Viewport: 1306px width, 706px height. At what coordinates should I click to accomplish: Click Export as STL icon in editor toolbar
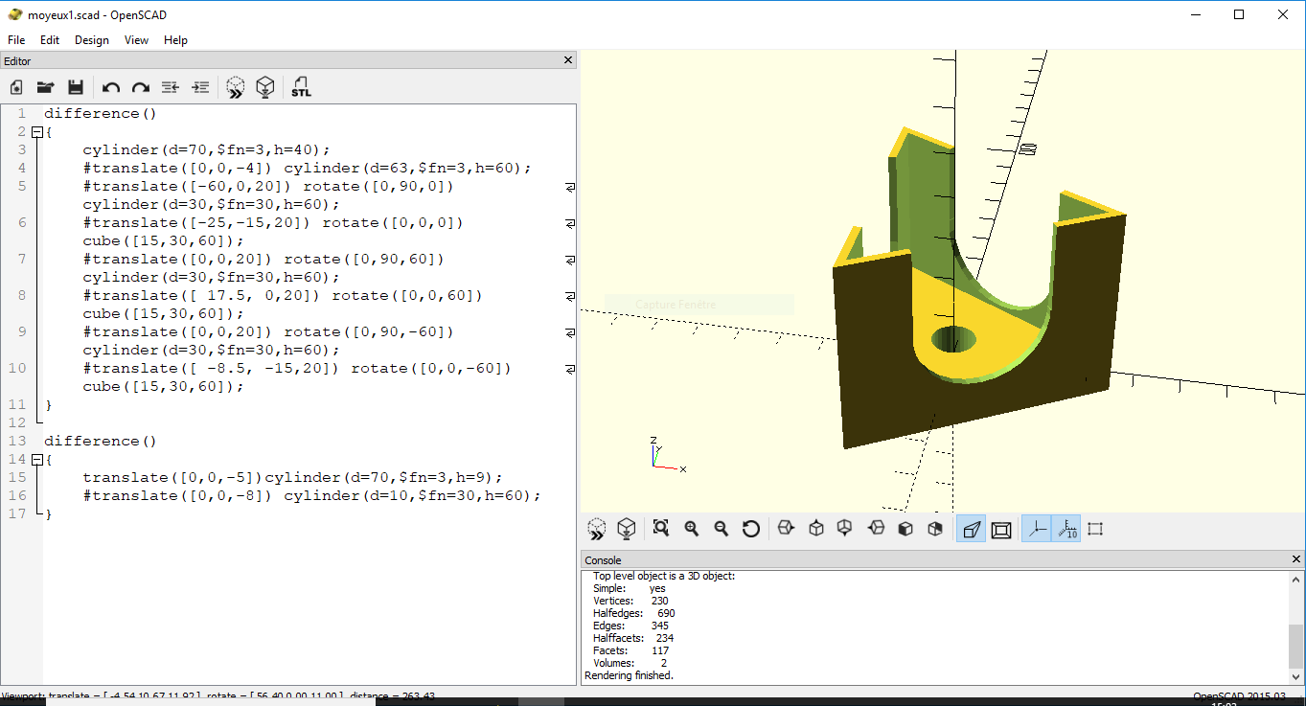point(301,87)
